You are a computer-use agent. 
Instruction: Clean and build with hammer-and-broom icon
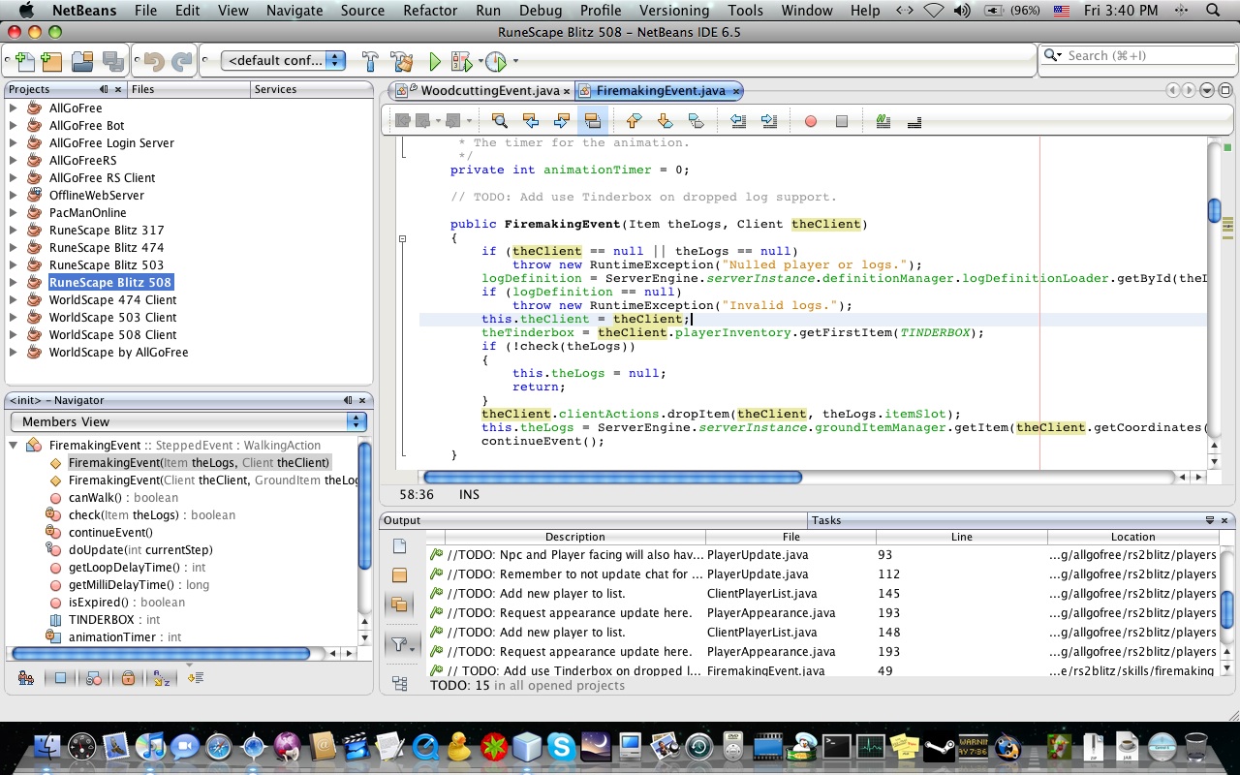pyautogui.click(x=402, y=61)
